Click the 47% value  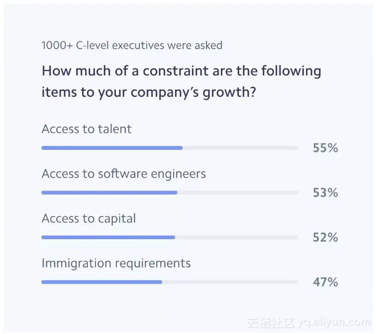click(325, 282)
